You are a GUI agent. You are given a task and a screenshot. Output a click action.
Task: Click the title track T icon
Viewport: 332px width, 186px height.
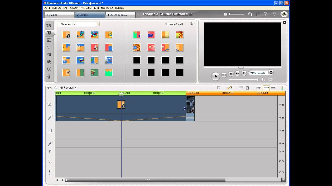click(x=50, y=152)
